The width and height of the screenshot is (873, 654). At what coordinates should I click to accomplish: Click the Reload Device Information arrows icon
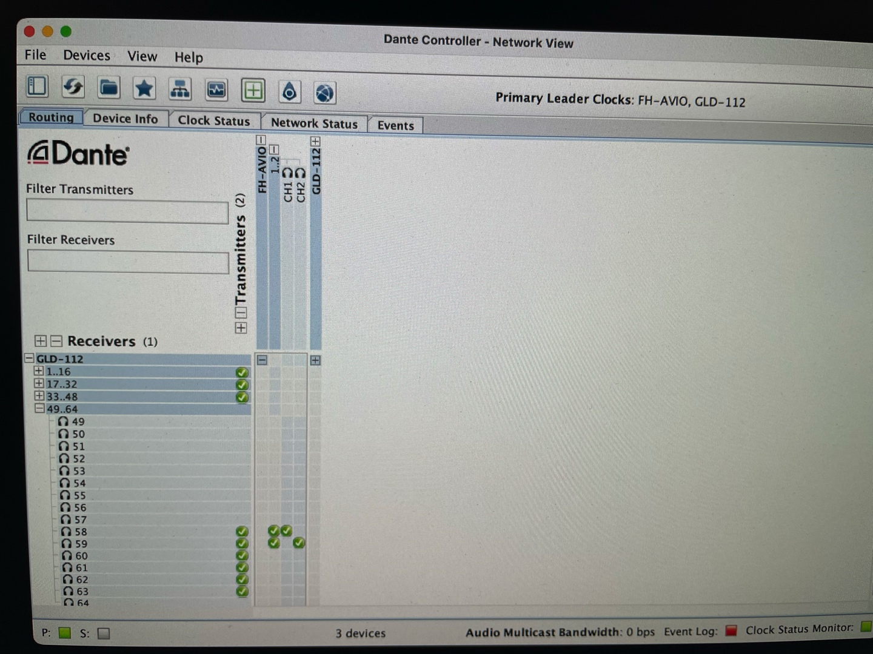[x=73, y=87]
